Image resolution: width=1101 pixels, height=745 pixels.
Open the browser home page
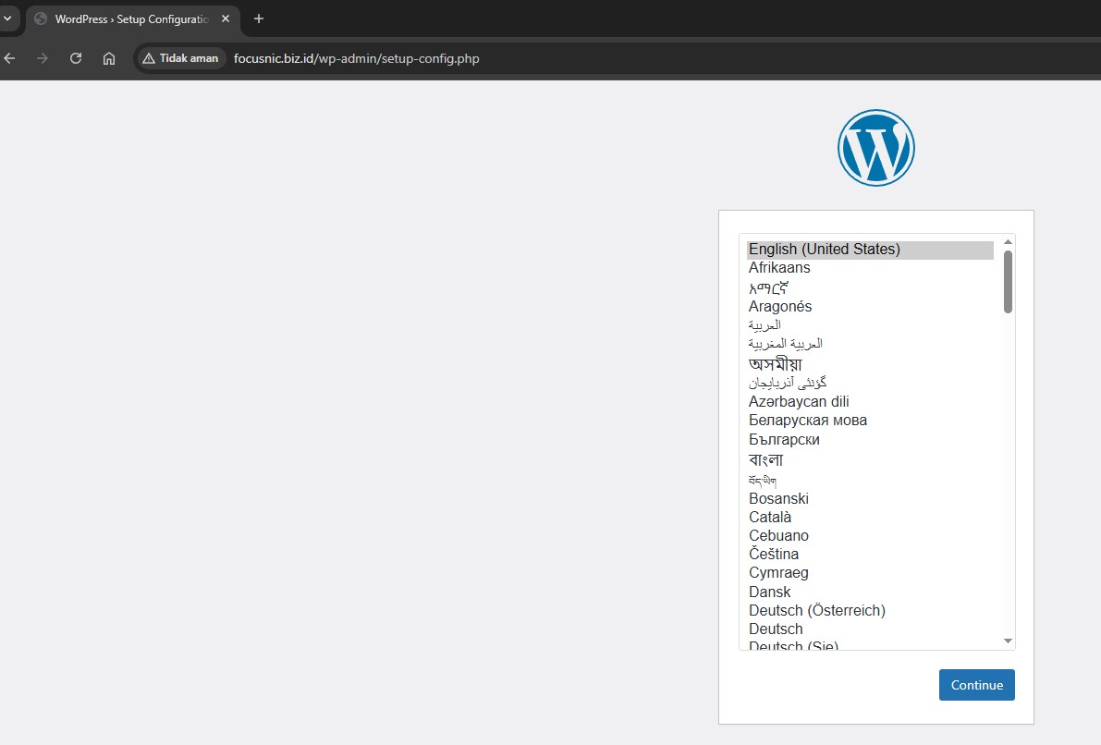click(x=109, y=58)
